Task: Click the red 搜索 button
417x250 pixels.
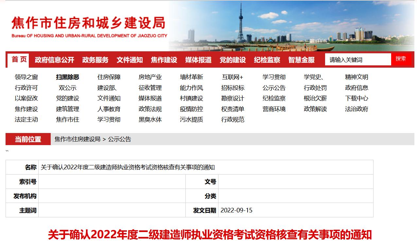Action: [x=401, y=59]
